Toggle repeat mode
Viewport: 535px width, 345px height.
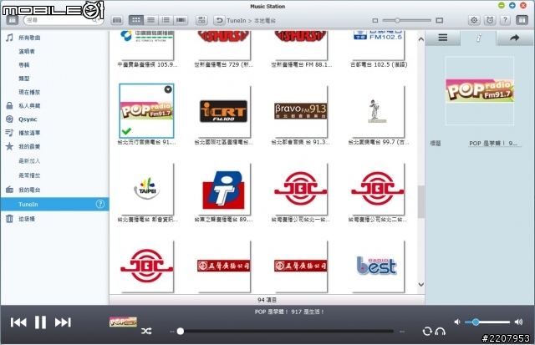tap(427, 331)
